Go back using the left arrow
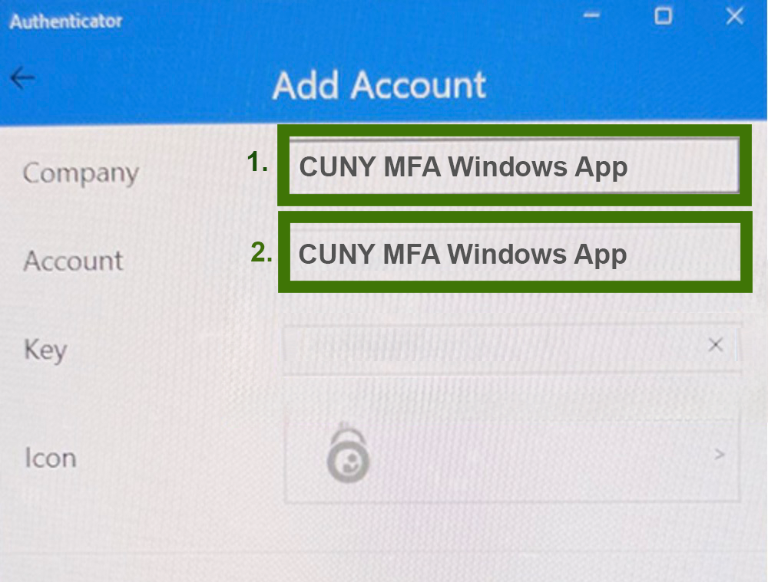The image size is (768, 582). tap(22, 78)
